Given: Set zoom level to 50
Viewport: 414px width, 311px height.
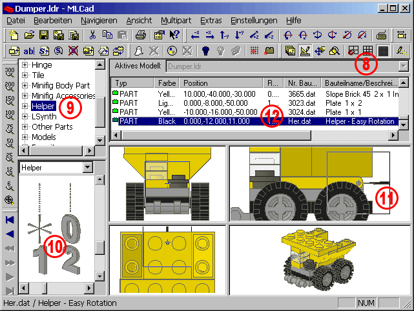Looking at the screenshot, I should (10, 143).
